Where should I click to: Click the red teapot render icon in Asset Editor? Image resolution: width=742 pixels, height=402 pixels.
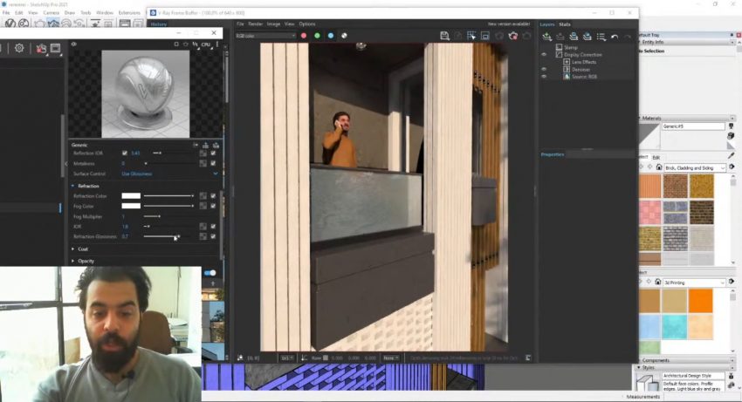41,48
